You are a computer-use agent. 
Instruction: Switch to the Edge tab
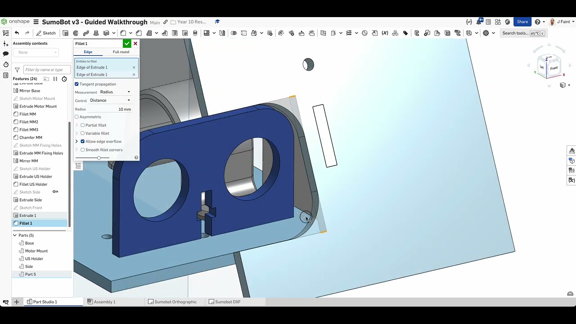88,52
